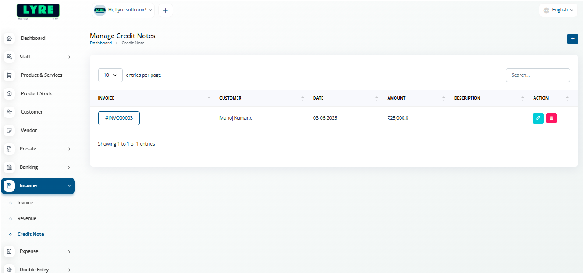Edit the credit note with the pencil icon
Screen dimensions: 584x274
click(538, 118)
